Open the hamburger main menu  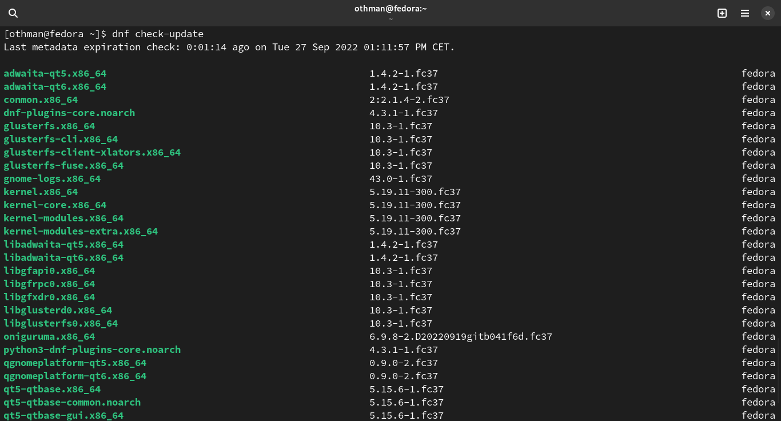coord(745,13)
